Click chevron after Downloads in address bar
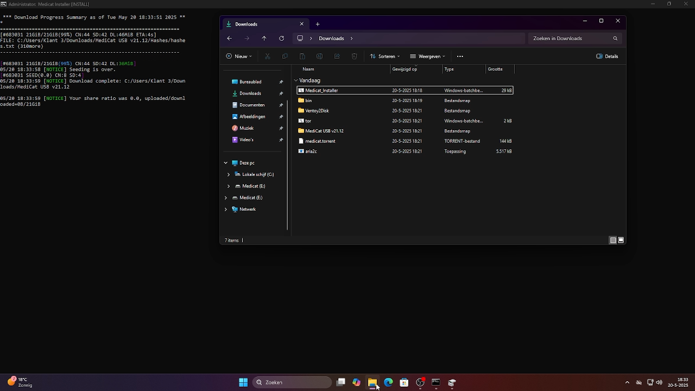Viewport: 695px width, 391px height. 352,39
